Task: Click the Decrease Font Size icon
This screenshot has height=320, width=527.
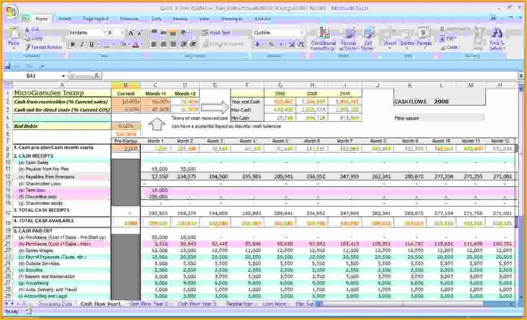Action: click(x=139, y=33)
